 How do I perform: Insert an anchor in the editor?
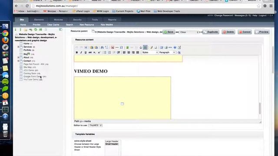(141, 47)
